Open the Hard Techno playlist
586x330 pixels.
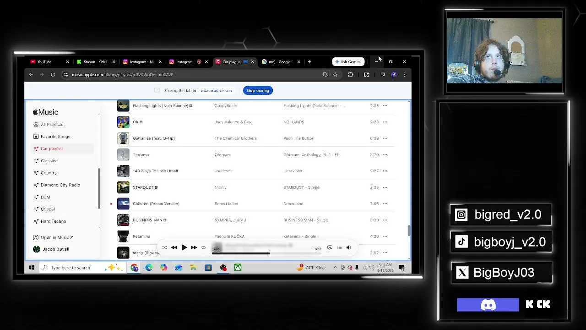tap(63, 221)
